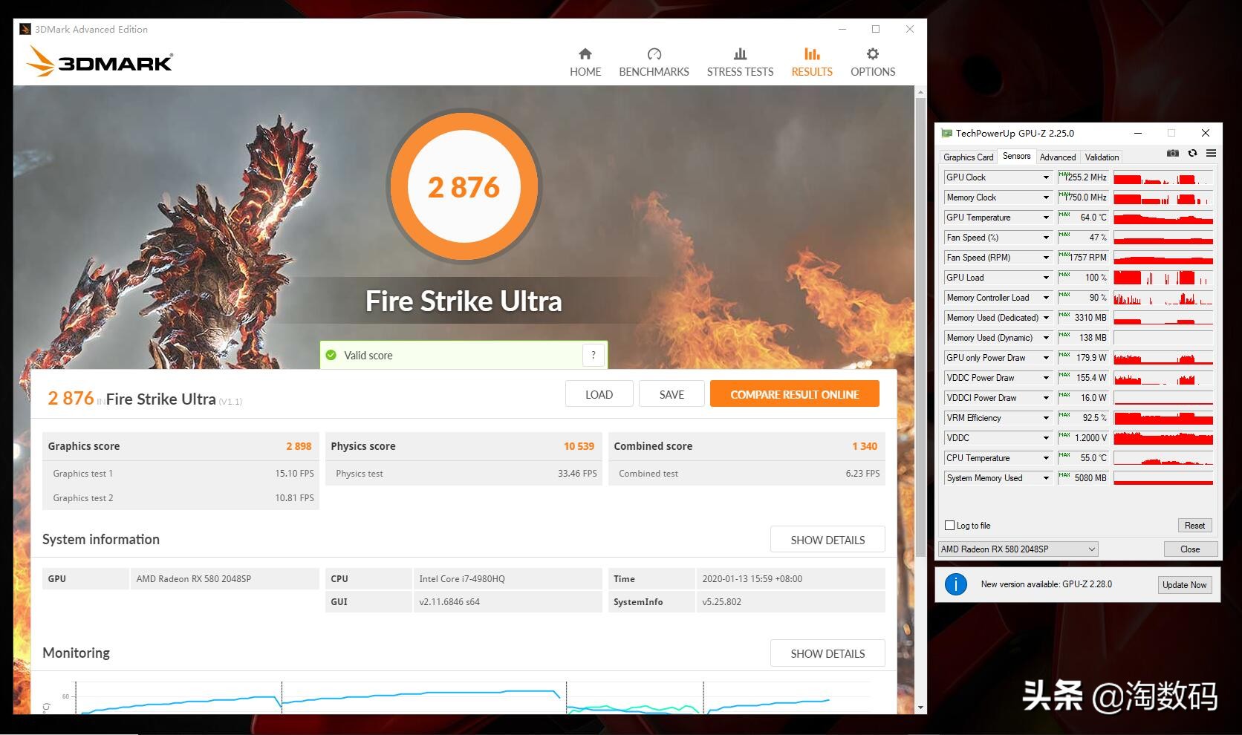1242x735 pixels.
Task: Click the Graphics test 1 value 15.10 FPS
Action: 294,474
